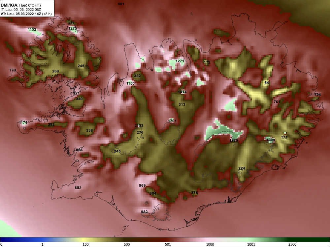
Task: Click the map value 1271
Action: tap(180, 61)
